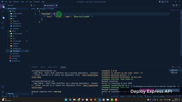Toggle the secondary side bar layout icon

click(x=165, y=2)
